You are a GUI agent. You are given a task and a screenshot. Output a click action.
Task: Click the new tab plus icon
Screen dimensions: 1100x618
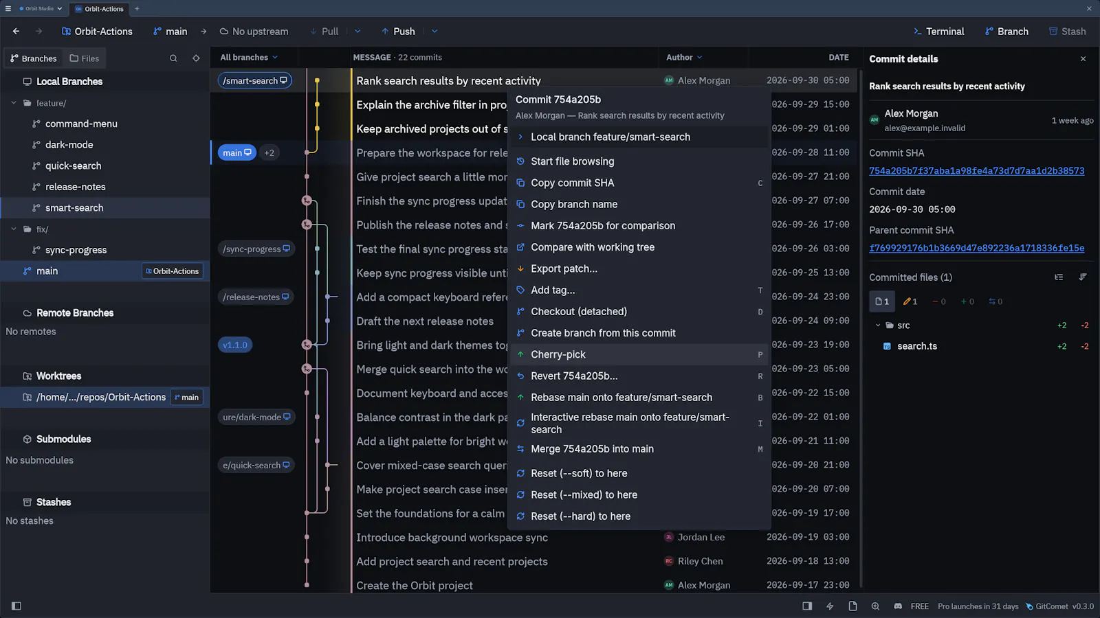[x=137, y=9]
